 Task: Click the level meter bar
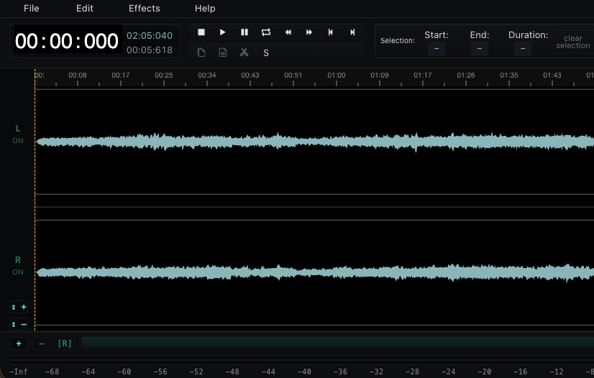click(x=301, y=359)
